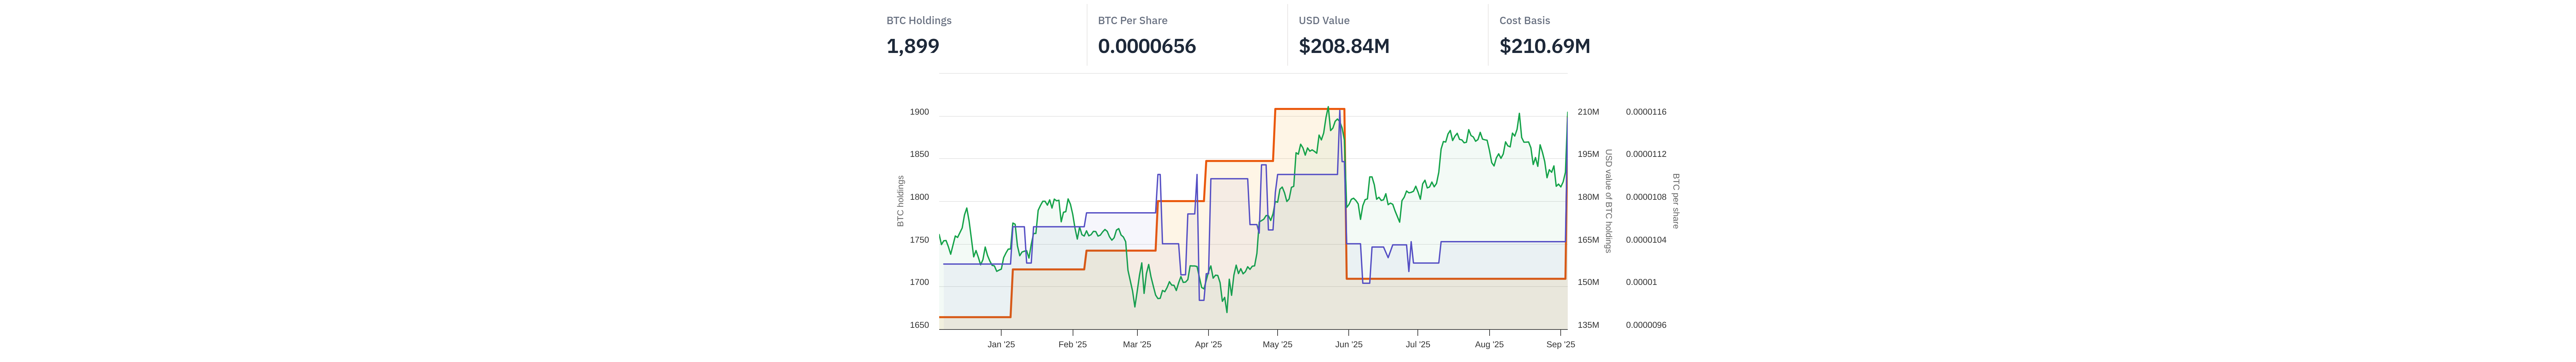
Task: Click the Jan '25 x-axis label
Action: 1001,344
